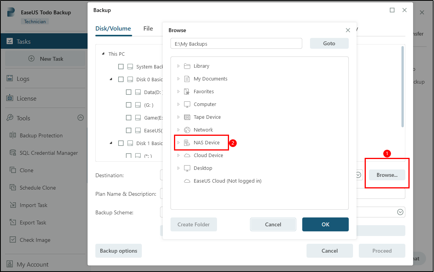Collapse the Tools section chevron
The width and height of the screenshot is (434, 272).
coord(81,118)
